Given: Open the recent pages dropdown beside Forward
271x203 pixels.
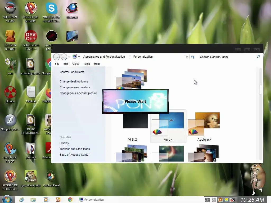Looking at the screenshot, I should [x=69, y=57].
